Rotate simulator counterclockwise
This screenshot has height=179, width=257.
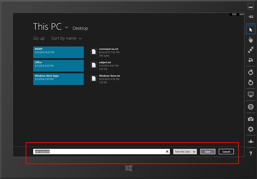pyautogui.click(x=250, y=82)
